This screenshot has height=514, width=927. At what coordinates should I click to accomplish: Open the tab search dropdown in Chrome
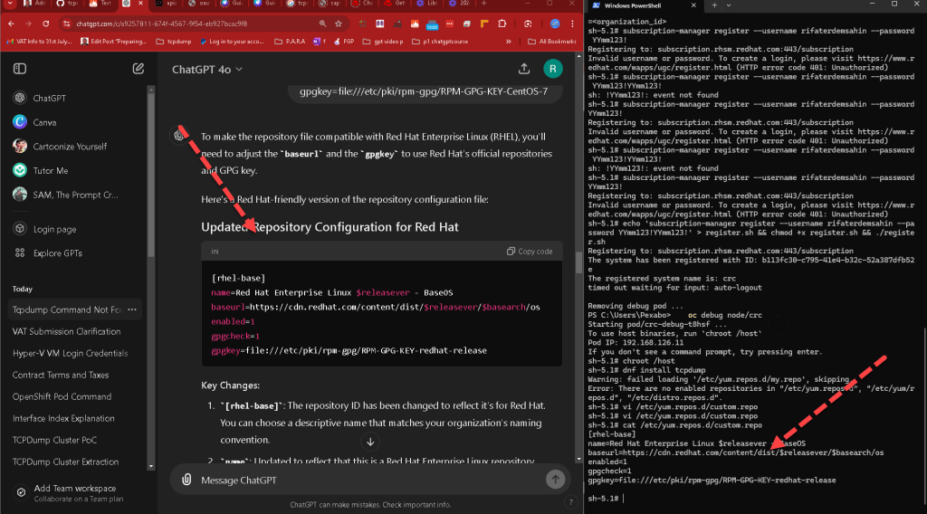pyautogui.click(x=10, y=4)
